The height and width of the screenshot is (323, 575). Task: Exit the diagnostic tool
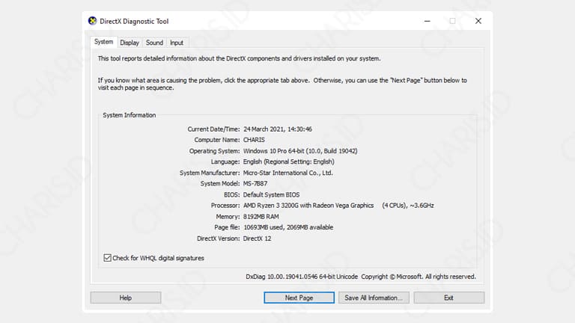click(x=449, y=298)
